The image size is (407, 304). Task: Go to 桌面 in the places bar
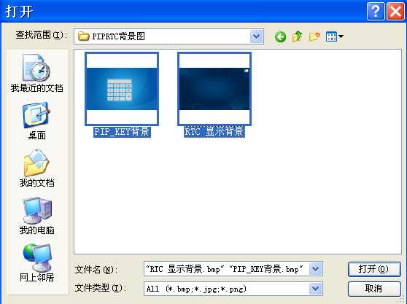36,121
